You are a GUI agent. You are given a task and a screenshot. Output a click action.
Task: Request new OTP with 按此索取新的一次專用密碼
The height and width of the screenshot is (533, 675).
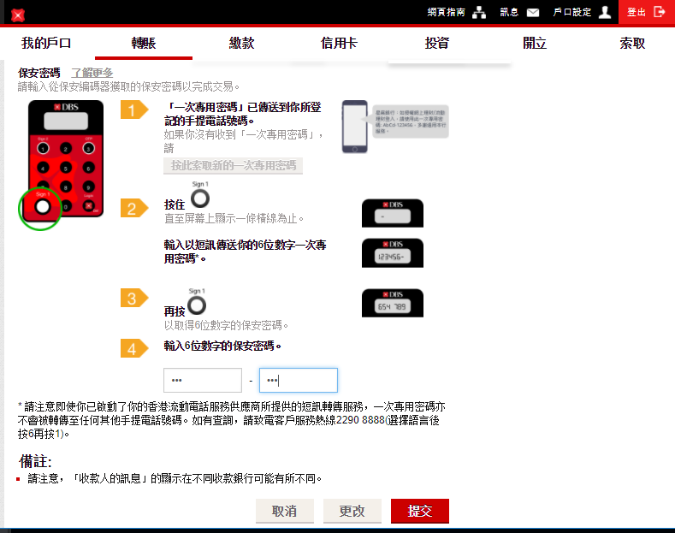pyautogui.click(x=233, y=166)
